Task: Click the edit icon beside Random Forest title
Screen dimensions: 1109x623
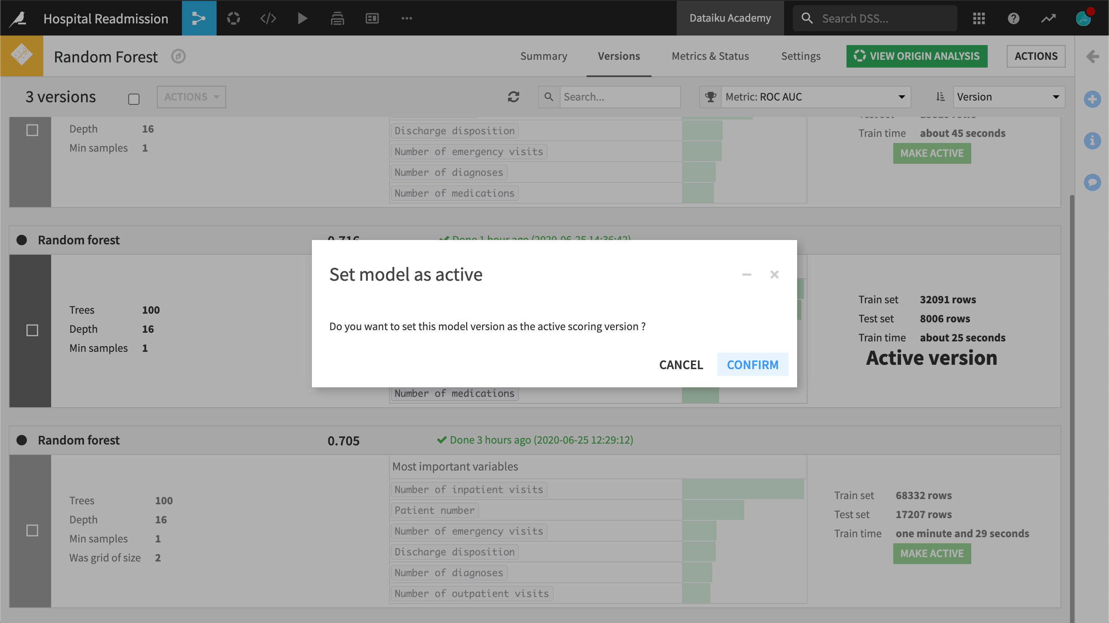Action: (178, 56)
